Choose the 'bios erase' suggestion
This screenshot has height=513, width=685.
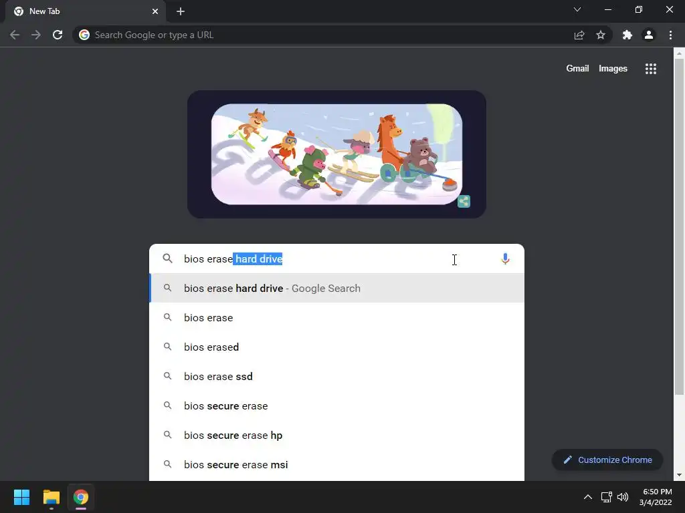[337, 317]
